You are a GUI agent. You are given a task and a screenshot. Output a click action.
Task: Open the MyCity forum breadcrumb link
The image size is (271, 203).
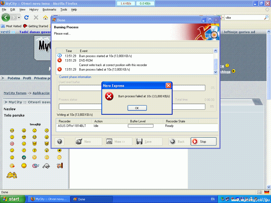coord(15,93)
